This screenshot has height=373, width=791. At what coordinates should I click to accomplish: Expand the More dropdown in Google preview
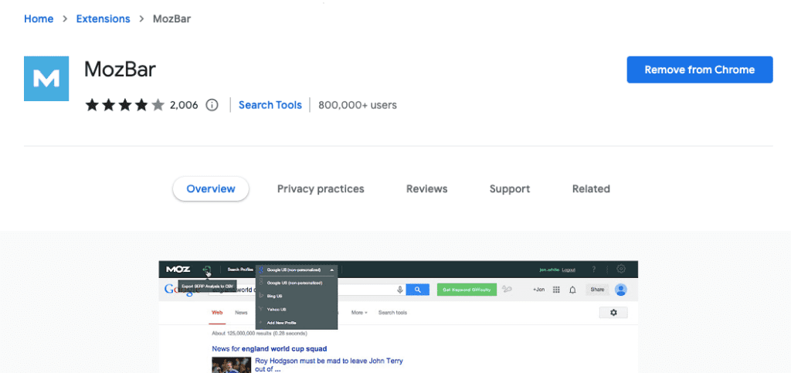pos(359,313)
